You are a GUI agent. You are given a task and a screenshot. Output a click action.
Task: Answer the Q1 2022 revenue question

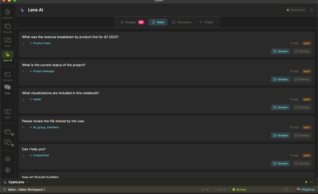(280, 51)
